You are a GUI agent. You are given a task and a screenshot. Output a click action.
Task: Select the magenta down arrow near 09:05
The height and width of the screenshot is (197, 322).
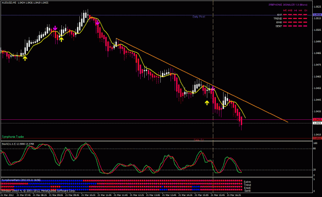pyautogui.click(x=55, y=28)
